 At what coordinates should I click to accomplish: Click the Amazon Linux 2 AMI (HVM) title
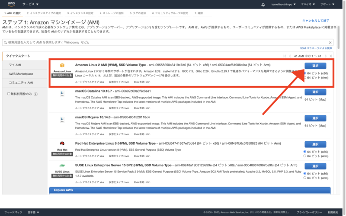click(x=110, y=65)
